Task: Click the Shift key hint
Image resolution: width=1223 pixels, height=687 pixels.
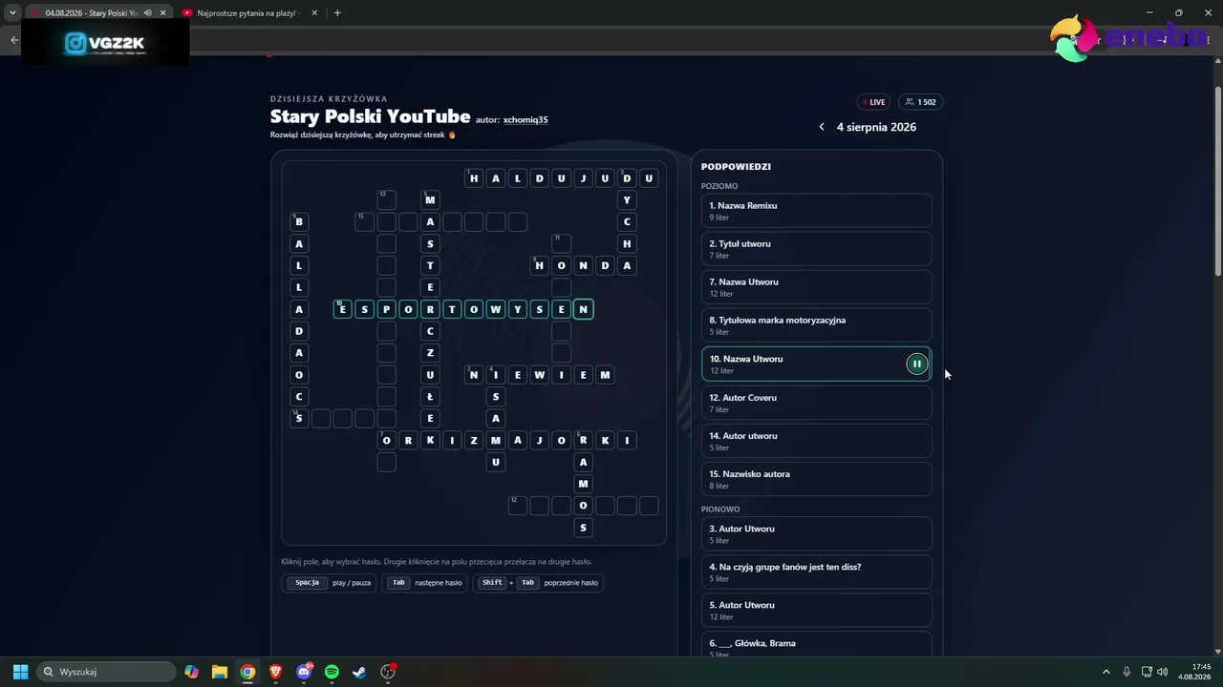Action: click(491, 583)
